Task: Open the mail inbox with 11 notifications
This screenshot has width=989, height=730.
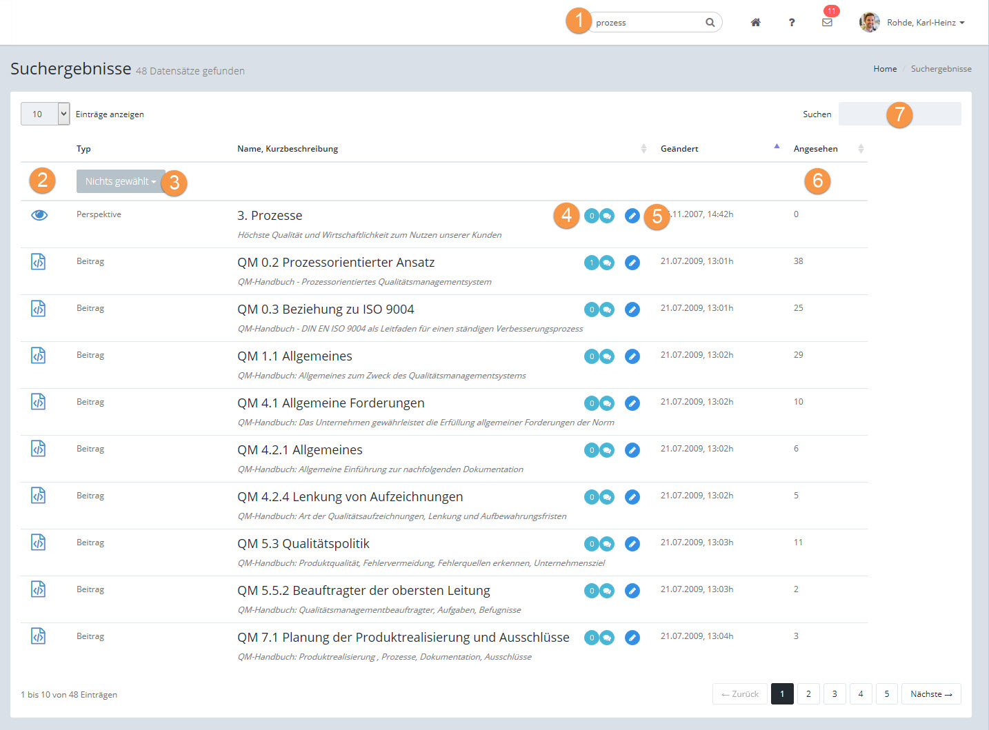Action: 827,23
